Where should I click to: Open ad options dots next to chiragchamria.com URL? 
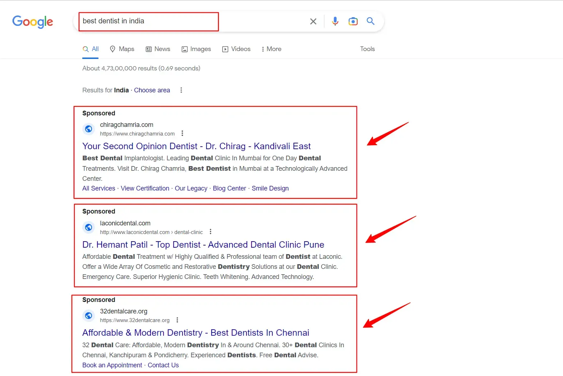[183, 133]
